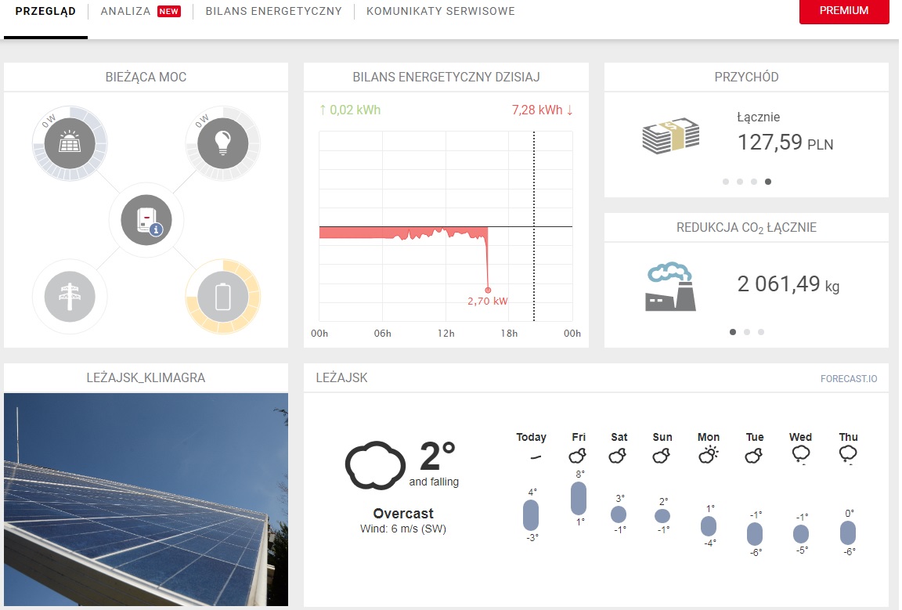Go to Komunikaty Serwisowe tab
This screenshot has width=902, height=610.
(x=441, y=12)
